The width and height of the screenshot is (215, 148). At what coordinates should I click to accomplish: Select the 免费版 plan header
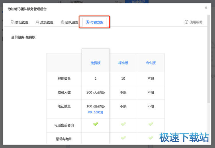click(x=95, y=63)
